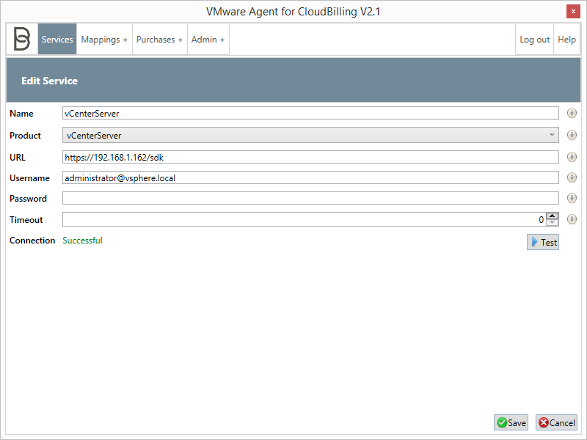The image size is (587, 440).
Task: Expand the Mappings menu
Action: [103, 39]
